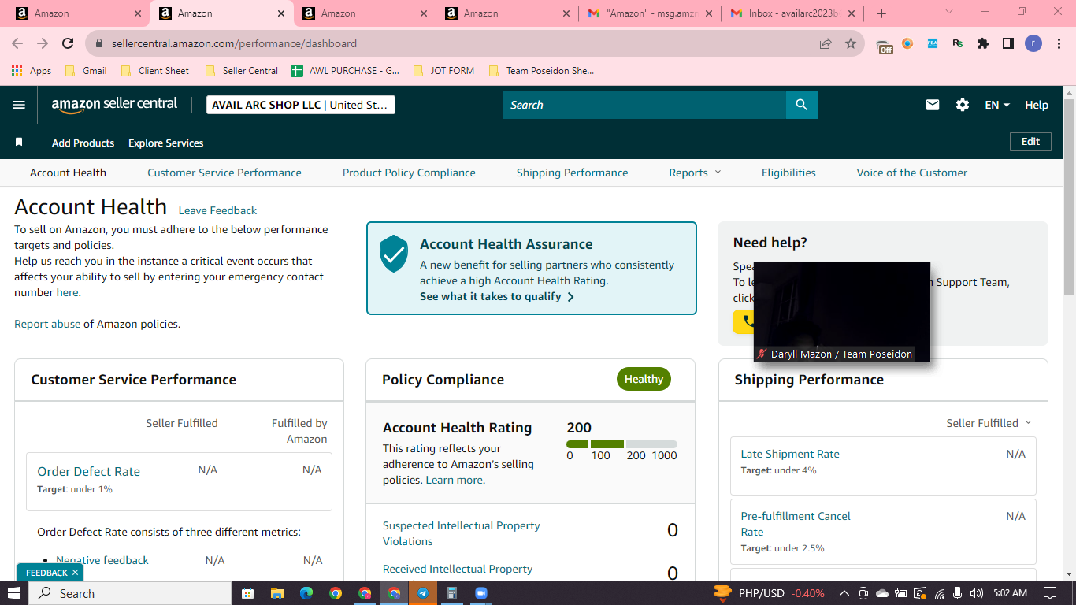
Task: Switch to the Inbox Gmail browser tab
Action: point(793,13)
